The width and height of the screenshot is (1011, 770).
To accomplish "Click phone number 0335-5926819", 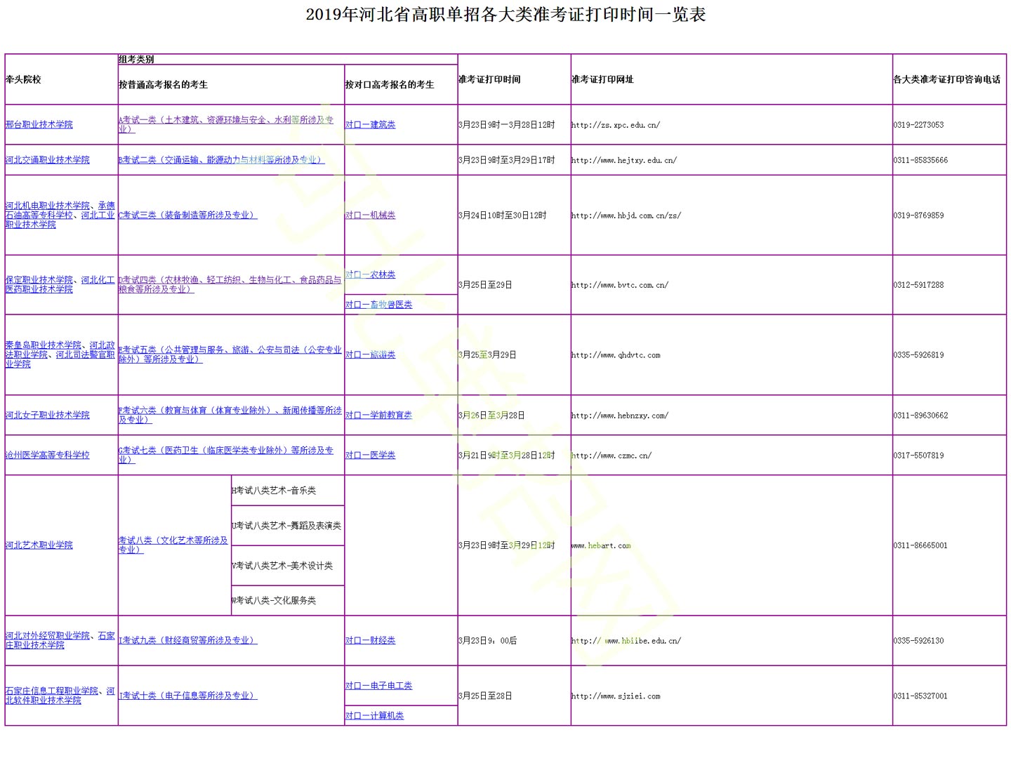I will coord(919,355).
